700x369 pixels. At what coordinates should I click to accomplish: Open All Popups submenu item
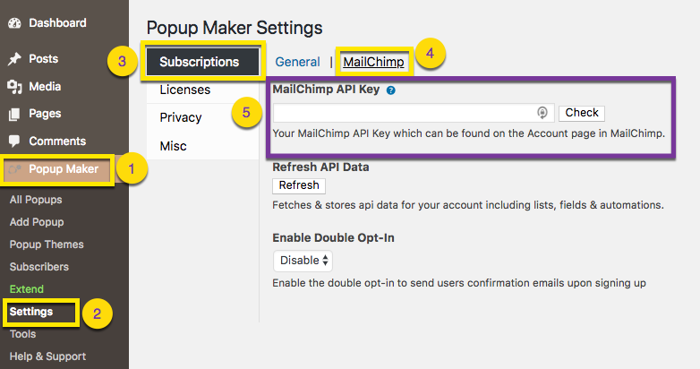click(x=36, y=200)
